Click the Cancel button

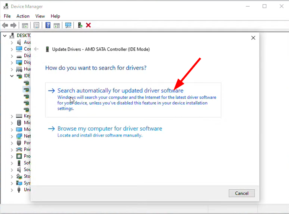click(x=242, y=193)
